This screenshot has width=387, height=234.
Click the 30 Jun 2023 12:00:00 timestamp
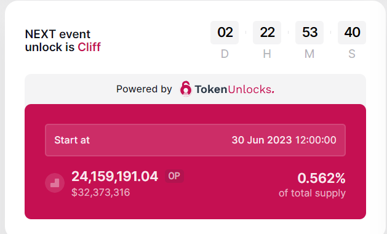pyautogui.click(x=284, y=140)
